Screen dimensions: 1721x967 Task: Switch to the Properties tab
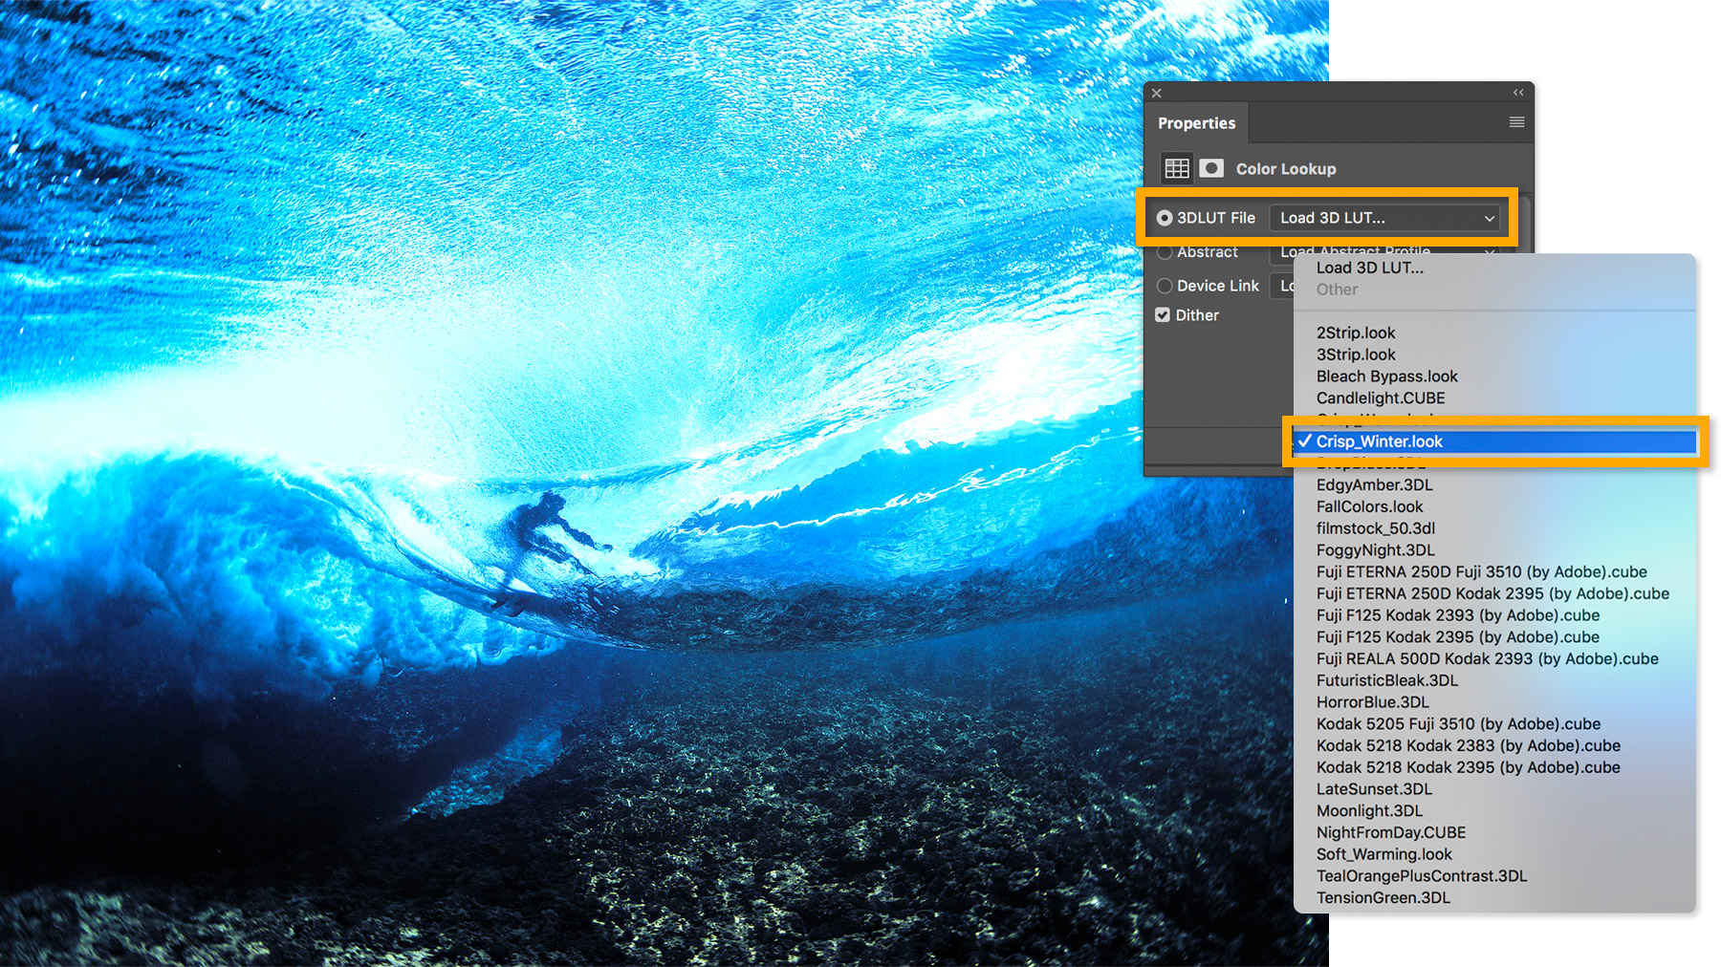pos(1196,122)
